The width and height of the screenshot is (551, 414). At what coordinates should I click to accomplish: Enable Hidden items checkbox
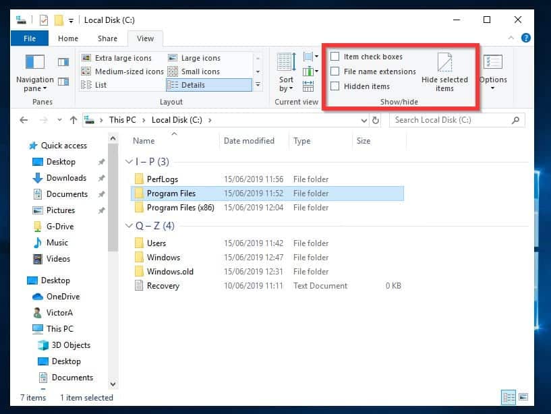tap(335, 86)
